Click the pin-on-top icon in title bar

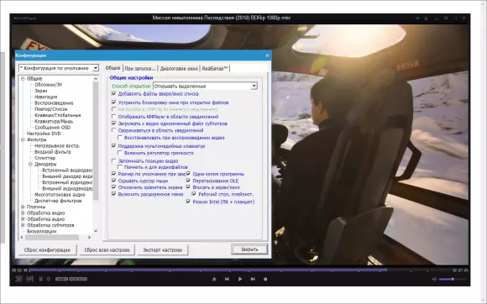(x=417, y=18)
